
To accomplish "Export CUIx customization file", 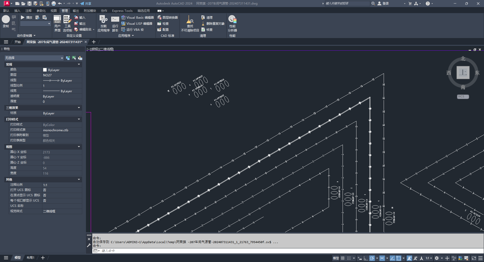I will 80,23.
